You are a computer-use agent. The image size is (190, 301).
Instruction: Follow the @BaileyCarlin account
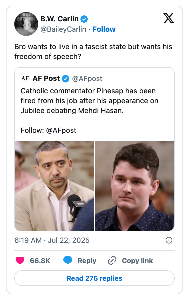104,29
